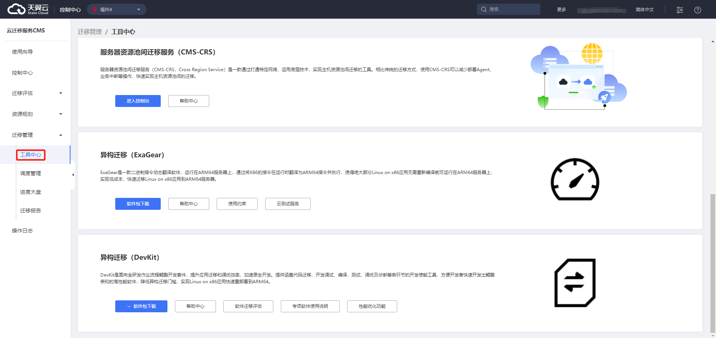Image resolution: width=716 pixels, height=338 pixels.
Task: Click the ExaGear speedometer icon
Action: 575,180
